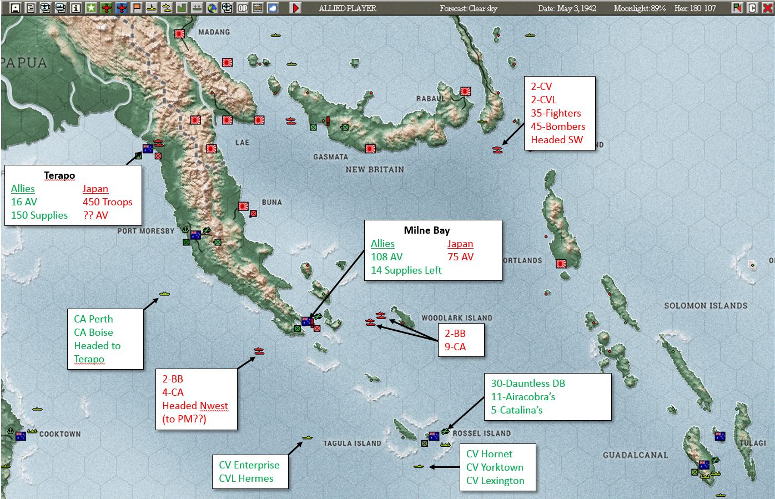Select the Allied base flag at Rossel Island
The width and height of the screenshot is (775, 499).
pos(434,436)
